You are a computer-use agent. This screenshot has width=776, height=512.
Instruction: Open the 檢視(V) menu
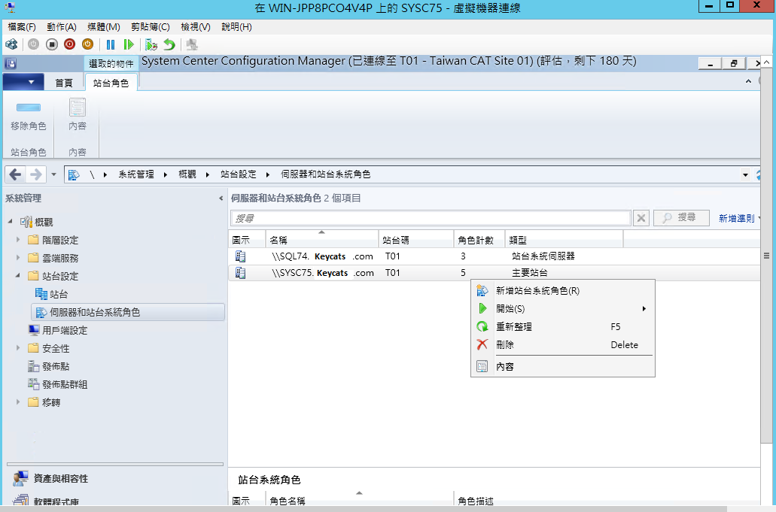196,26
